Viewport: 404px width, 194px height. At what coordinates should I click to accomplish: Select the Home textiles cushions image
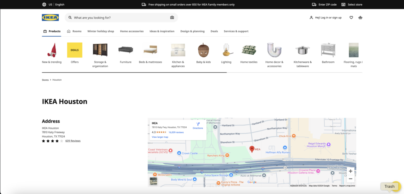tap(249, 50)
